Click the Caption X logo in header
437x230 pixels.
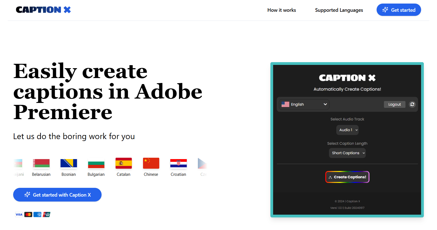pos(43,10)
